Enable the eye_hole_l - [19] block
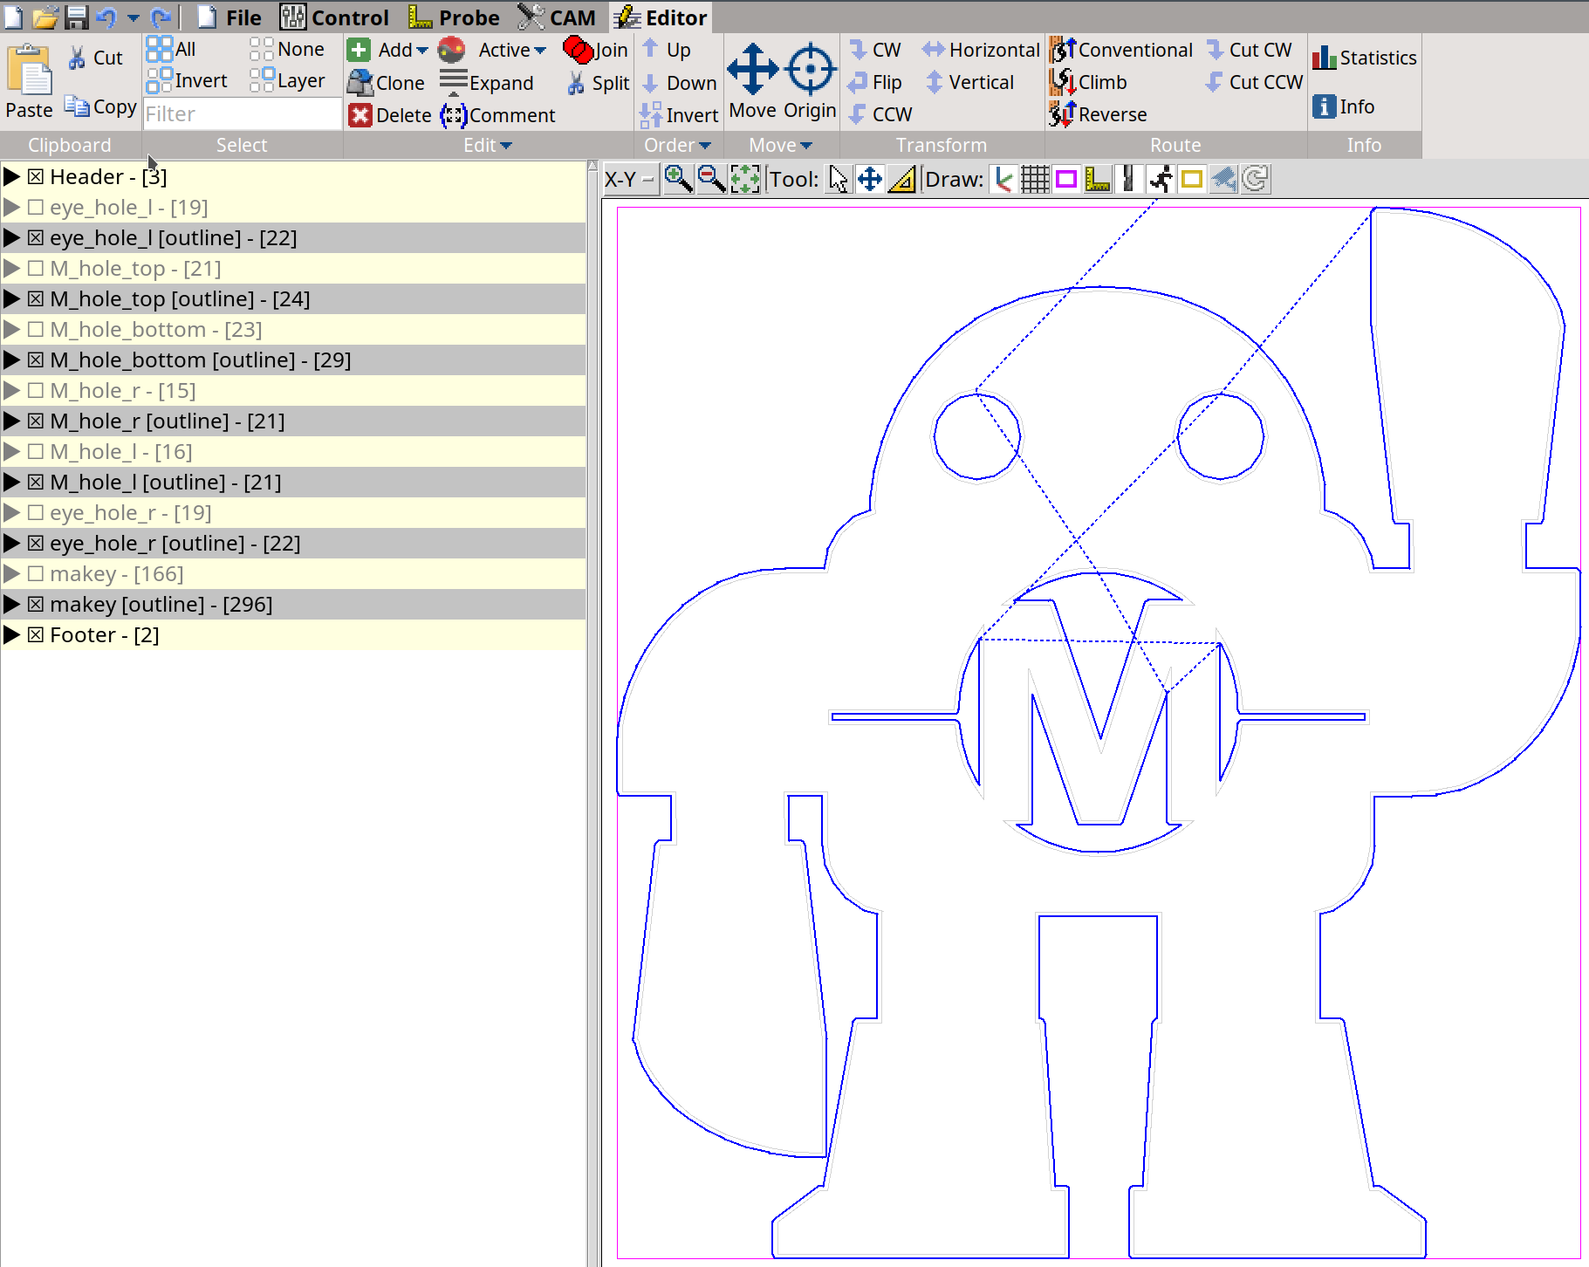 [x=36, y=207]
